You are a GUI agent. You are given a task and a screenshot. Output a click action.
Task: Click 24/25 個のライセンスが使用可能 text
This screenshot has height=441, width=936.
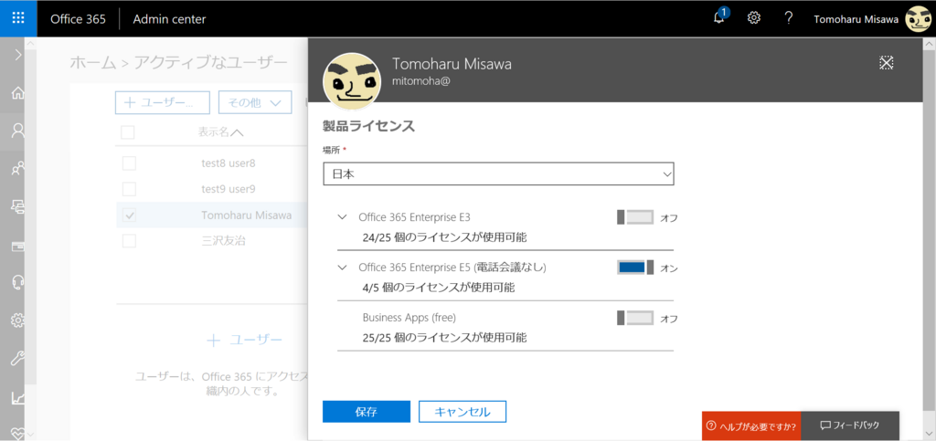tap(445, 237)
